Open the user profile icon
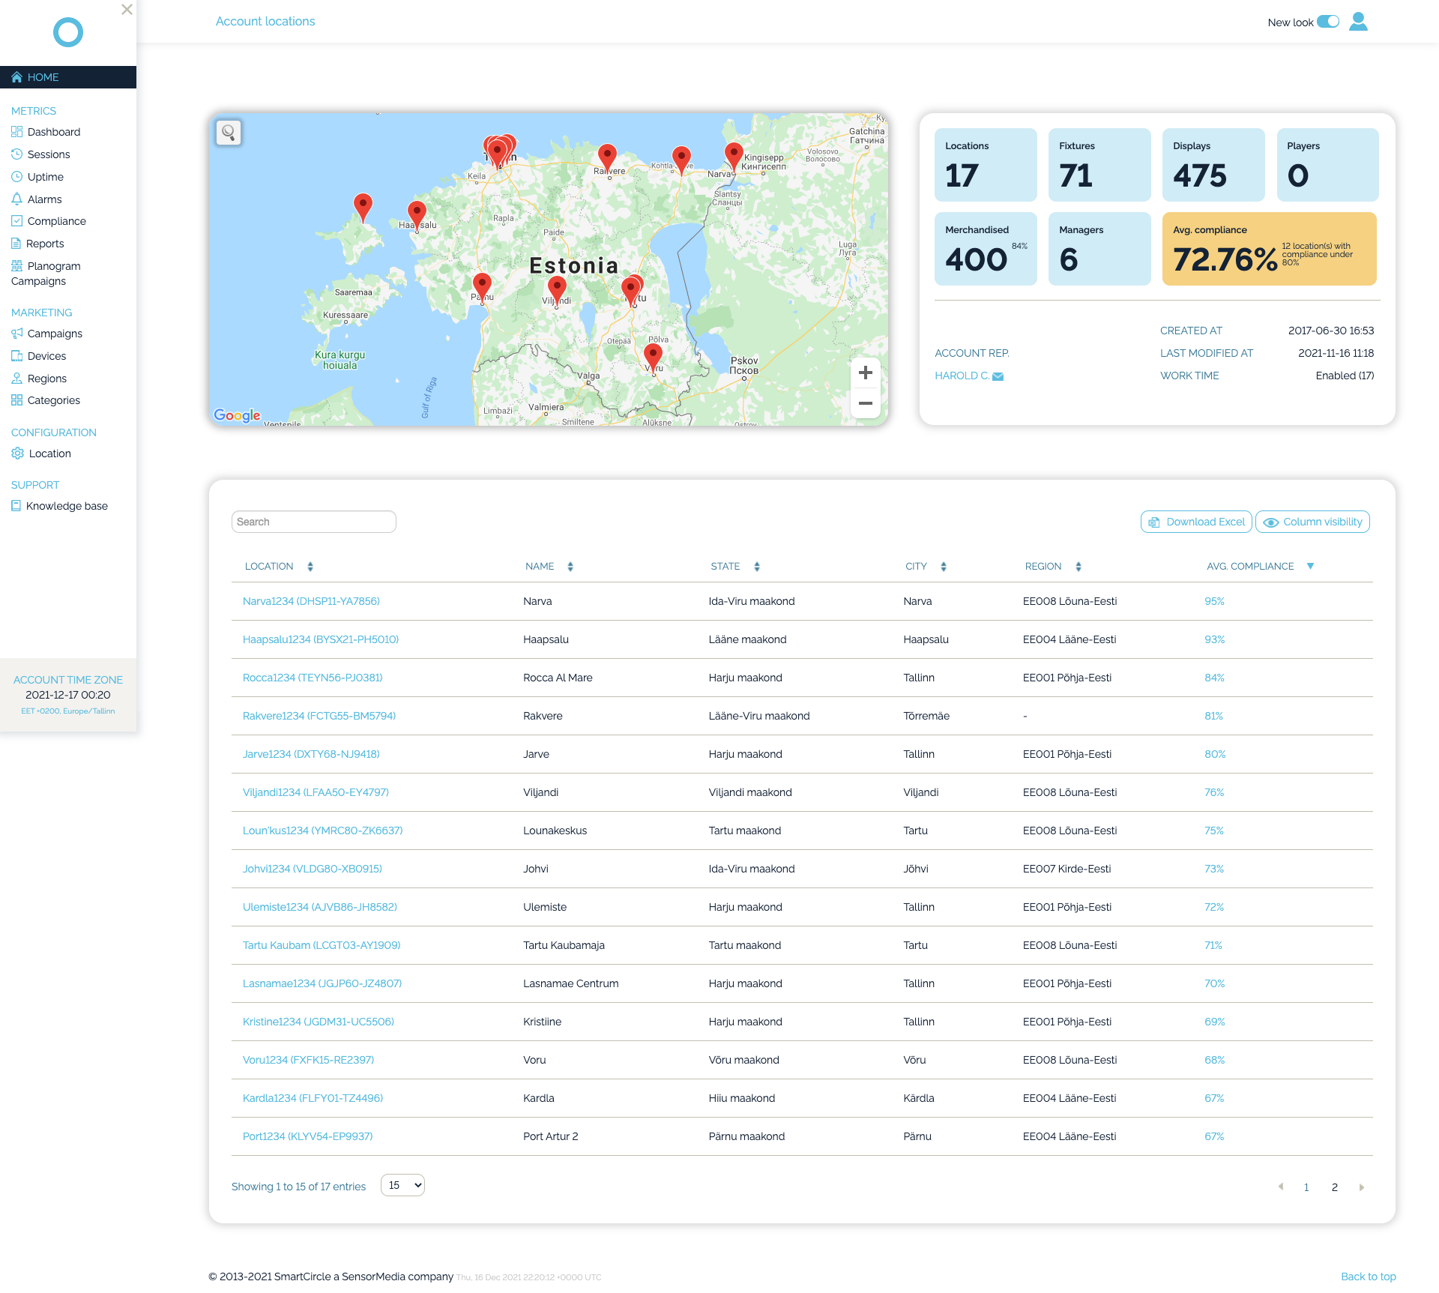 (1358, 22)
